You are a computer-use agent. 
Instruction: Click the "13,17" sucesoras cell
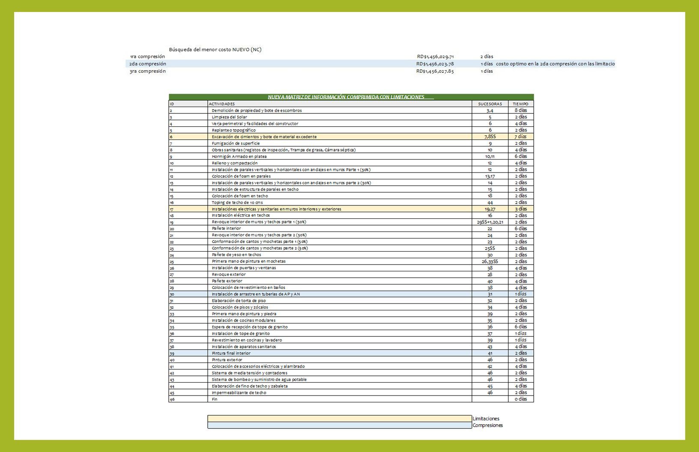(x=490, y=176)
